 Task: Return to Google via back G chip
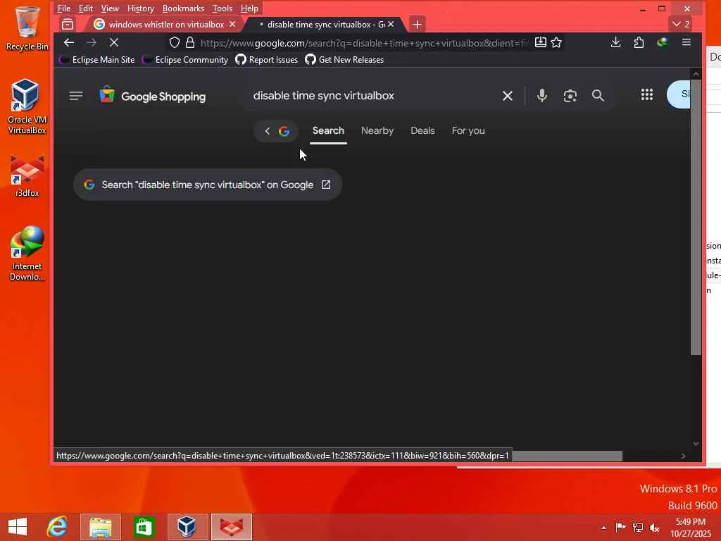point(276,131)
